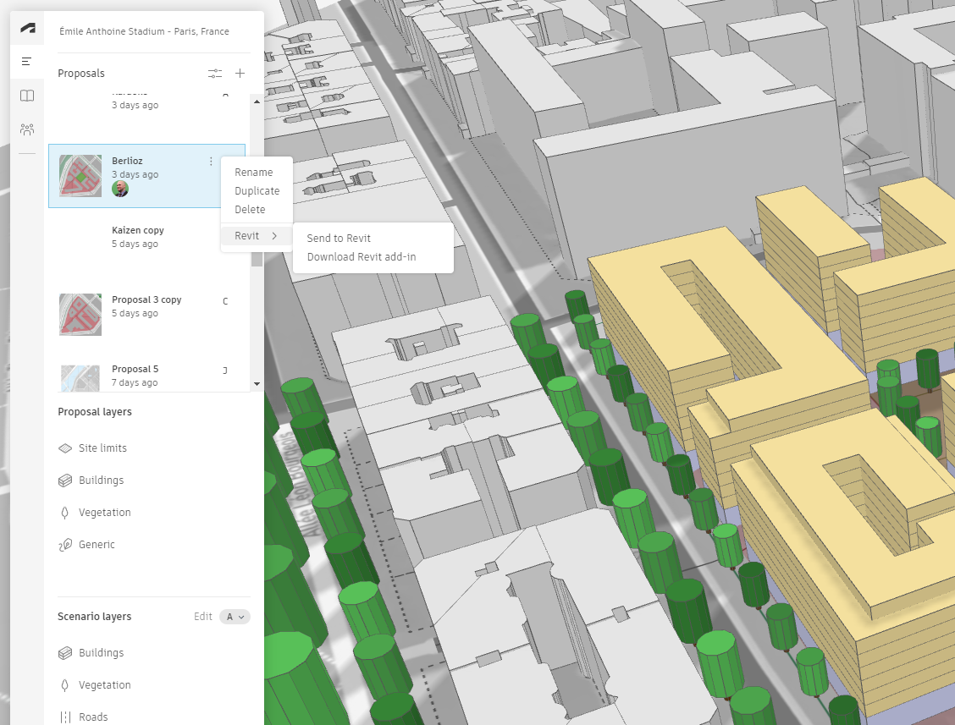Click Send to Revit
The image size is (955, 725).
point(339,239)
